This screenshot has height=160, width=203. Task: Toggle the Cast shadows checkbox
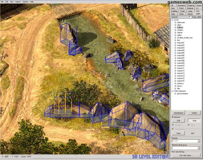[173, 128]
